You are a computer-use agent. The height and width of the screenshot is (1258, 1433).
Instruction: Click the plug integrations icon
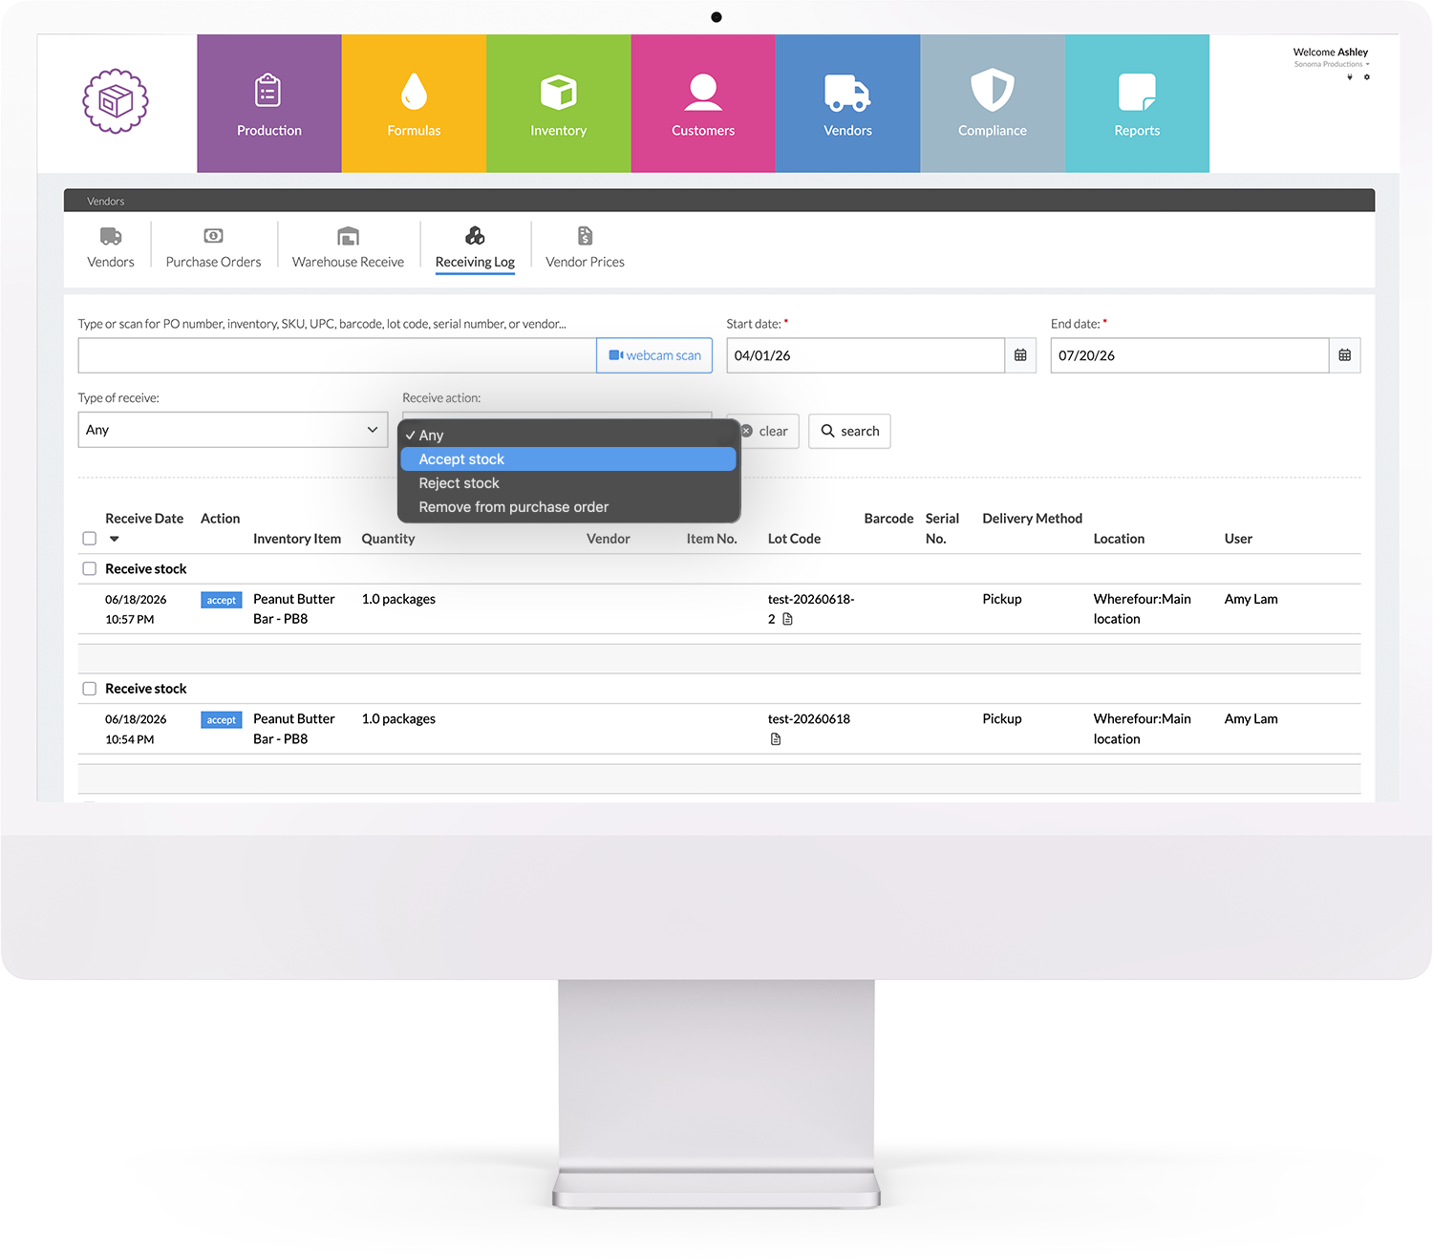(1350, 77)
